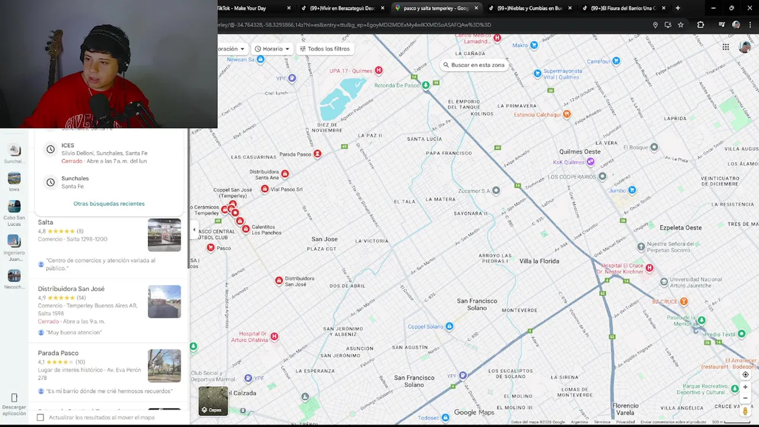759x427 pixels.
Task: Open the recent Iowa sidebar shortcut
Action: point(14,182)
